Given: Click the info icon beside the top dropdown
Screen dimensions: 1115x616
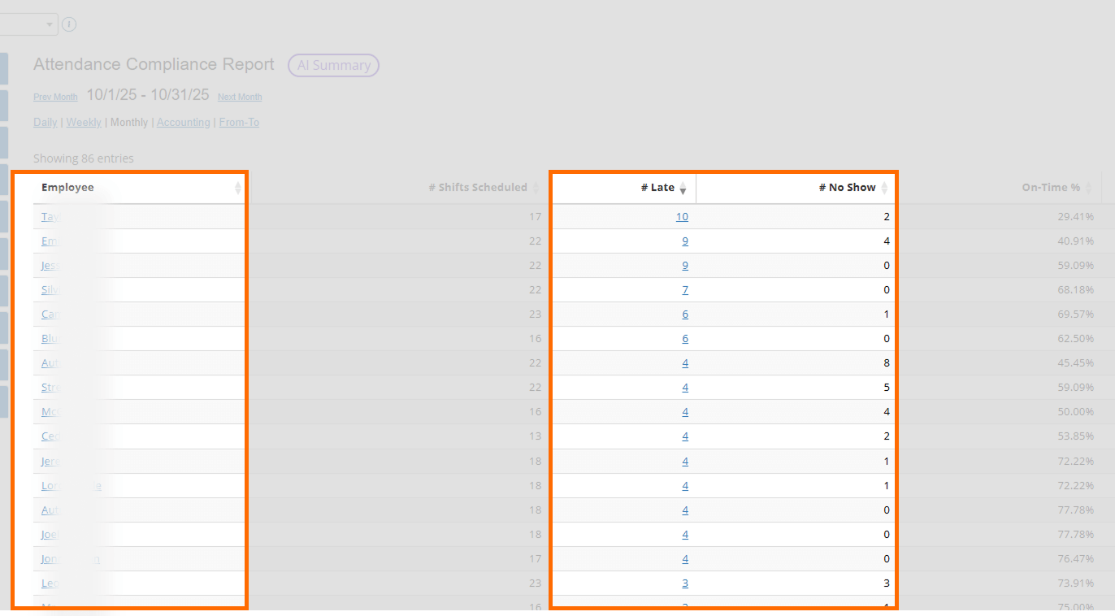Looking at the screenshot, I should 69,24.
